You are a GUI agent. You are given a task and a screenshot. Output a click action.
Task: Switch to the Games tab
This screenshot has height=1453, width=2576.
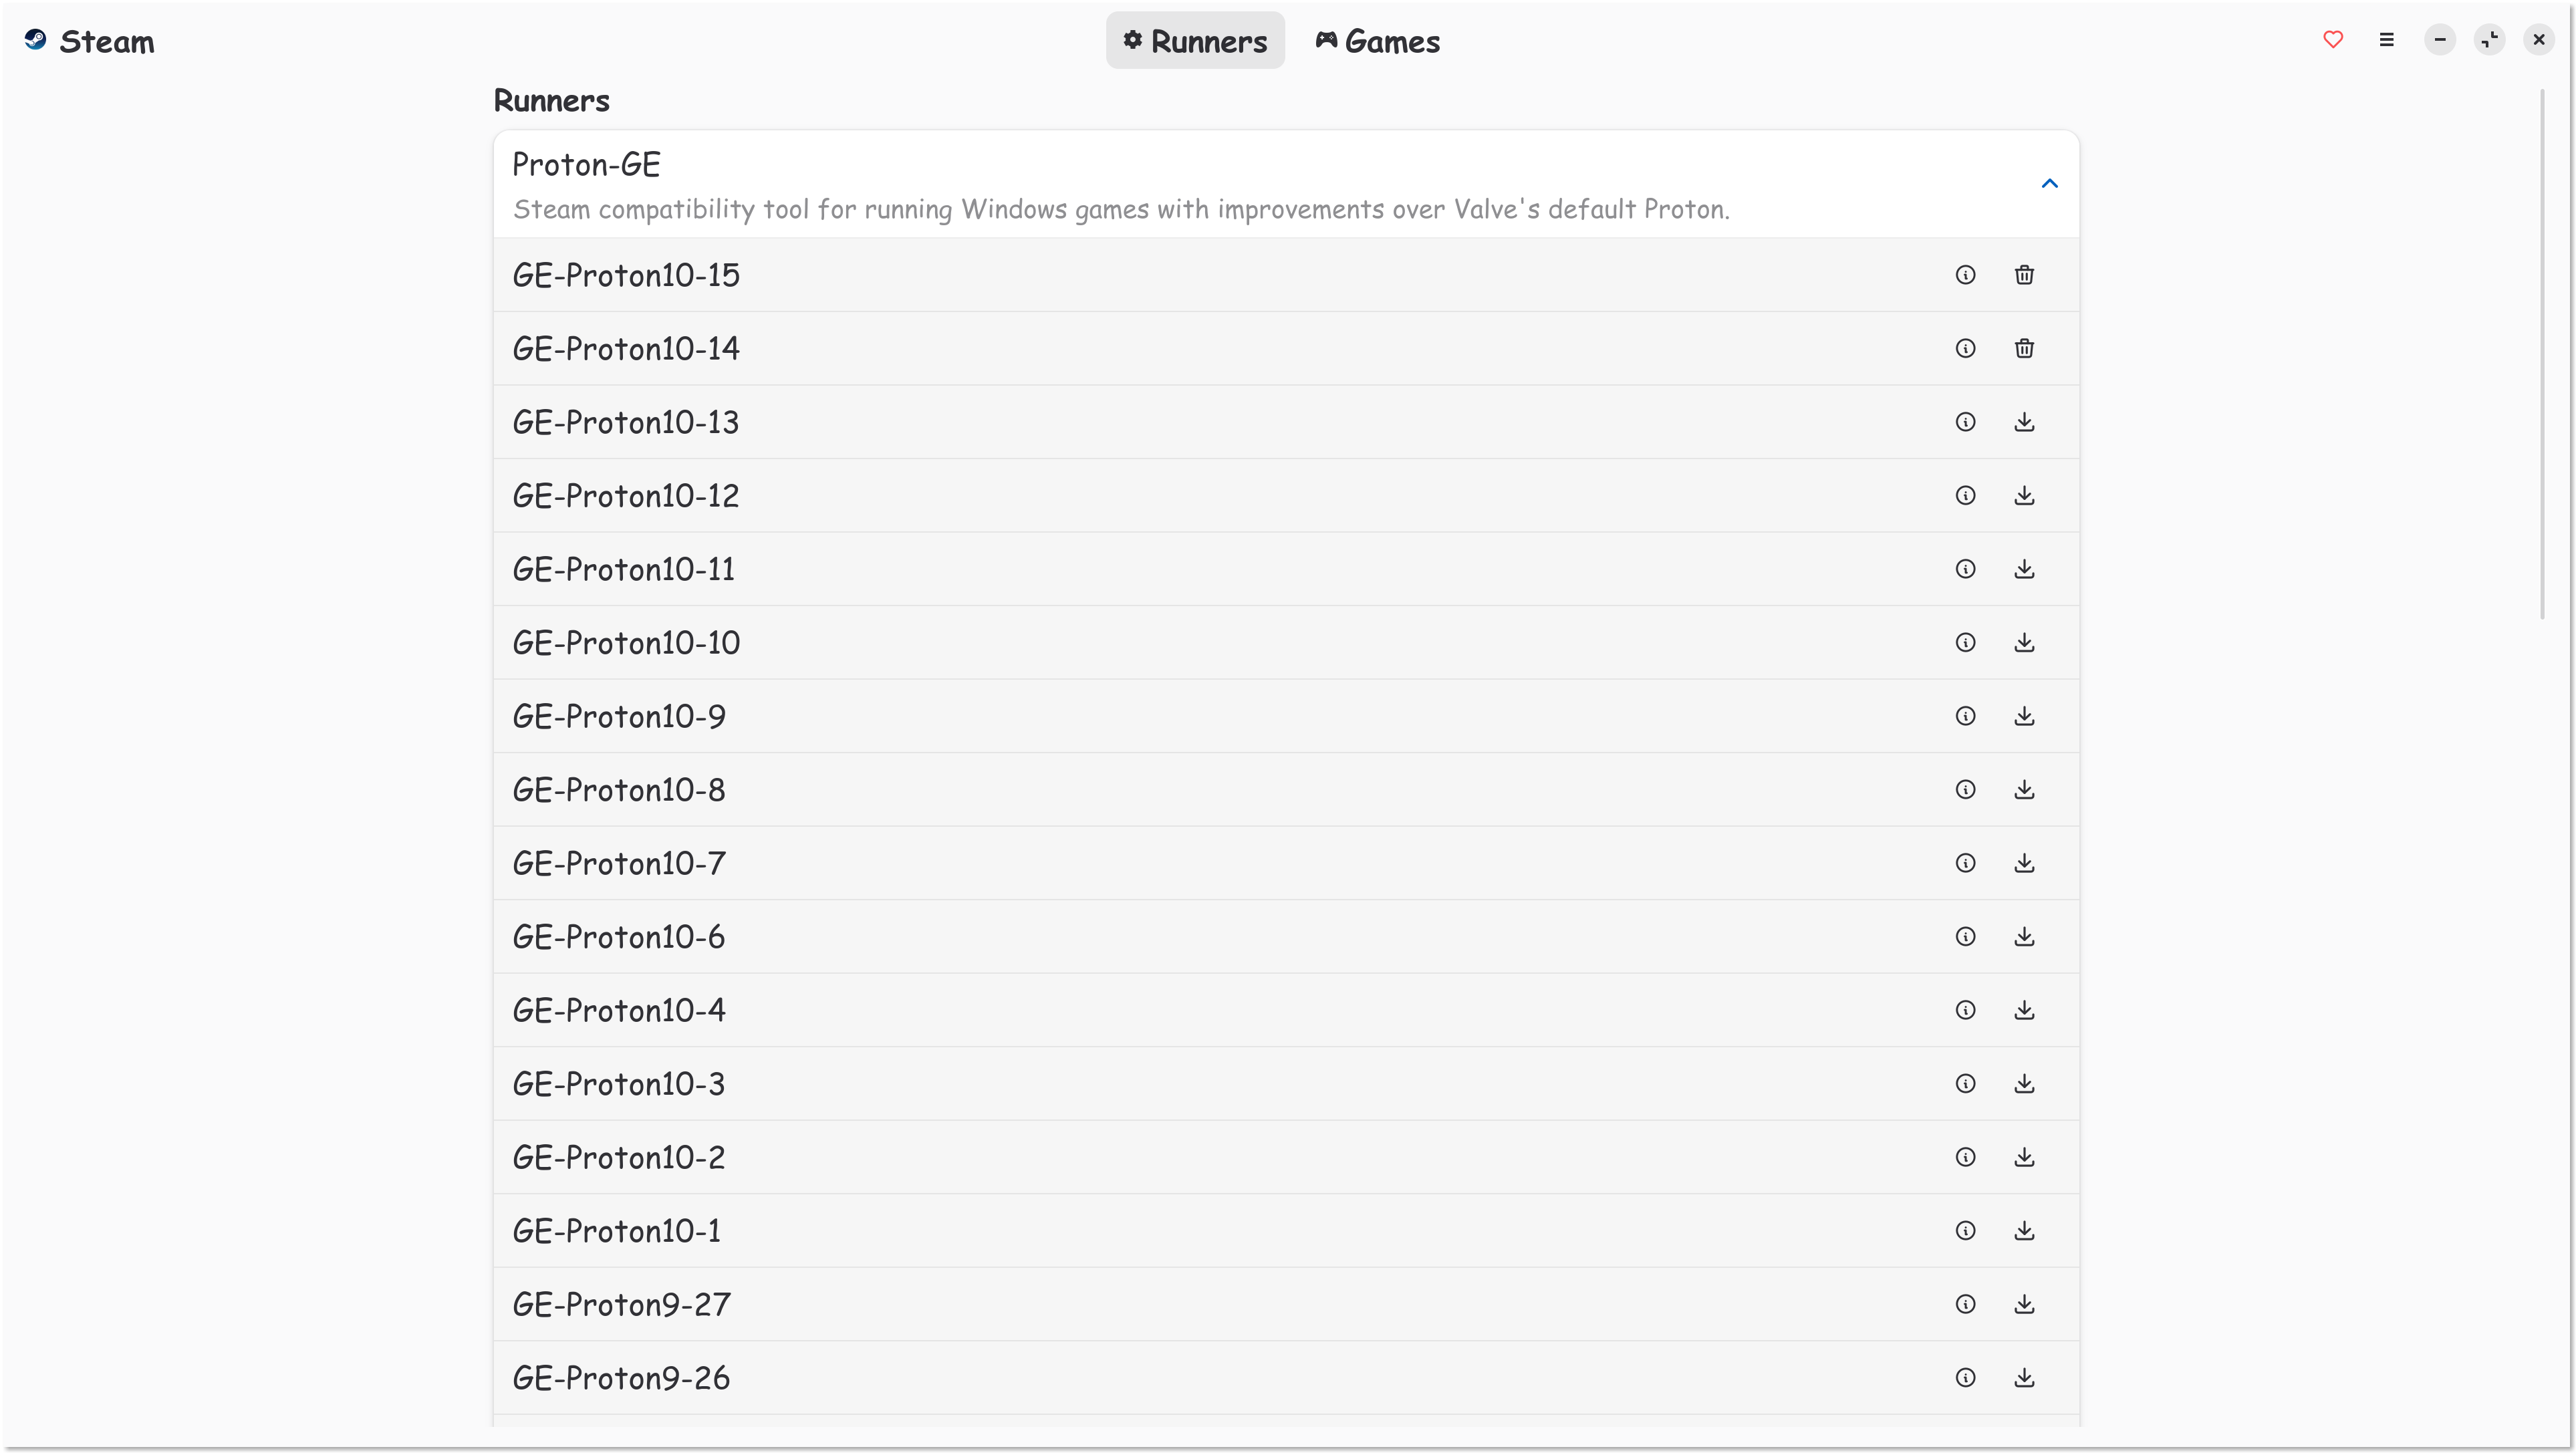point(1378,40)
